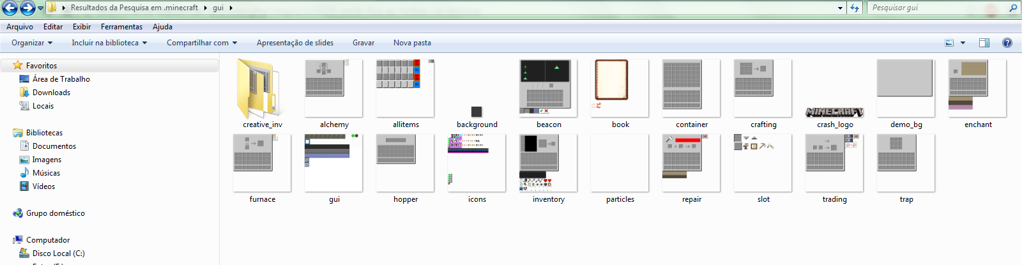Click inside the Pesquisar gui search box
The width and height of the screenshot is (1022, 265).
pyautogui.click(x=936, y=8)
